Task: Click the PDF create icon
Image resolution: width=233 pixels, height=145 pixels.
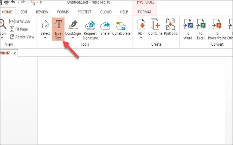Action: (141, 24)
